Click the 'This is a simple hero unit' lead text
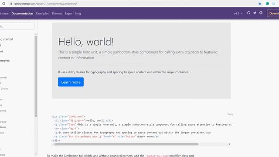The height and width of the screenshot is (157, 279). (x=138, y=55)
